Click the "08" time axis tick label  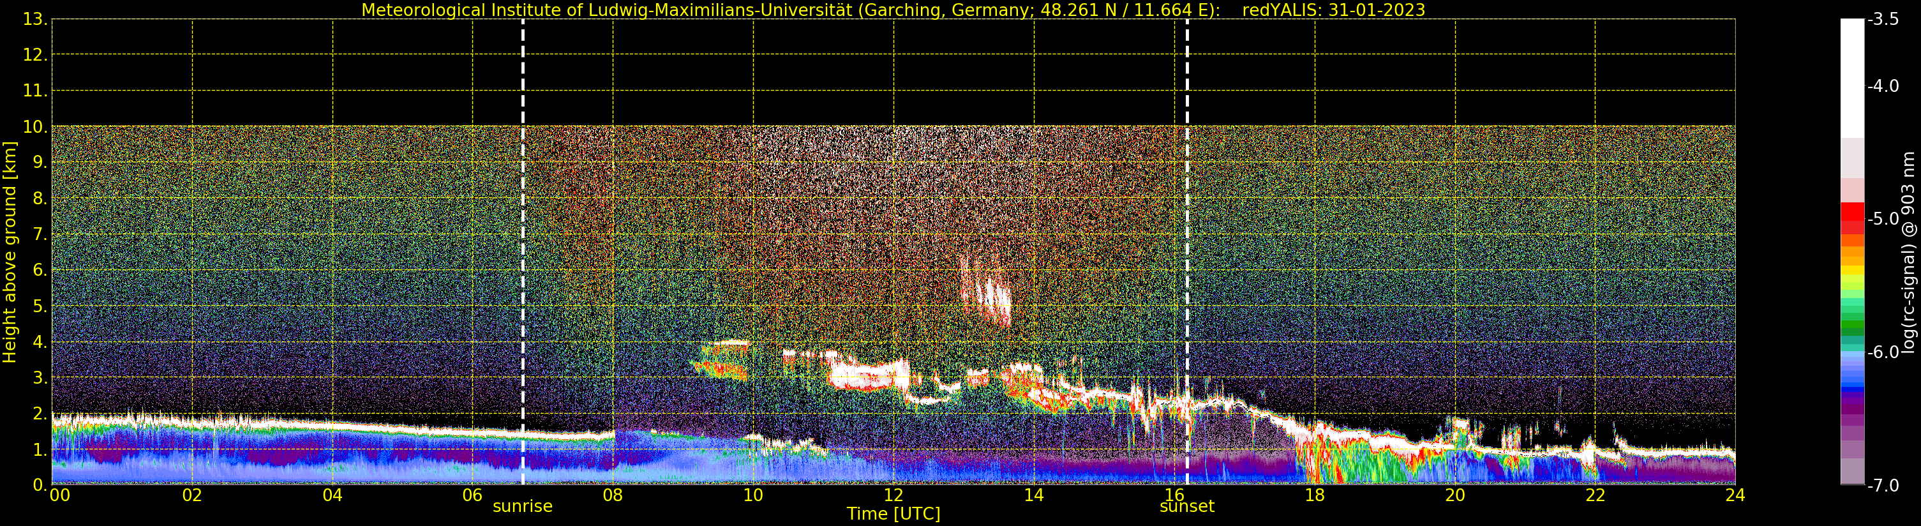[613, 495]
